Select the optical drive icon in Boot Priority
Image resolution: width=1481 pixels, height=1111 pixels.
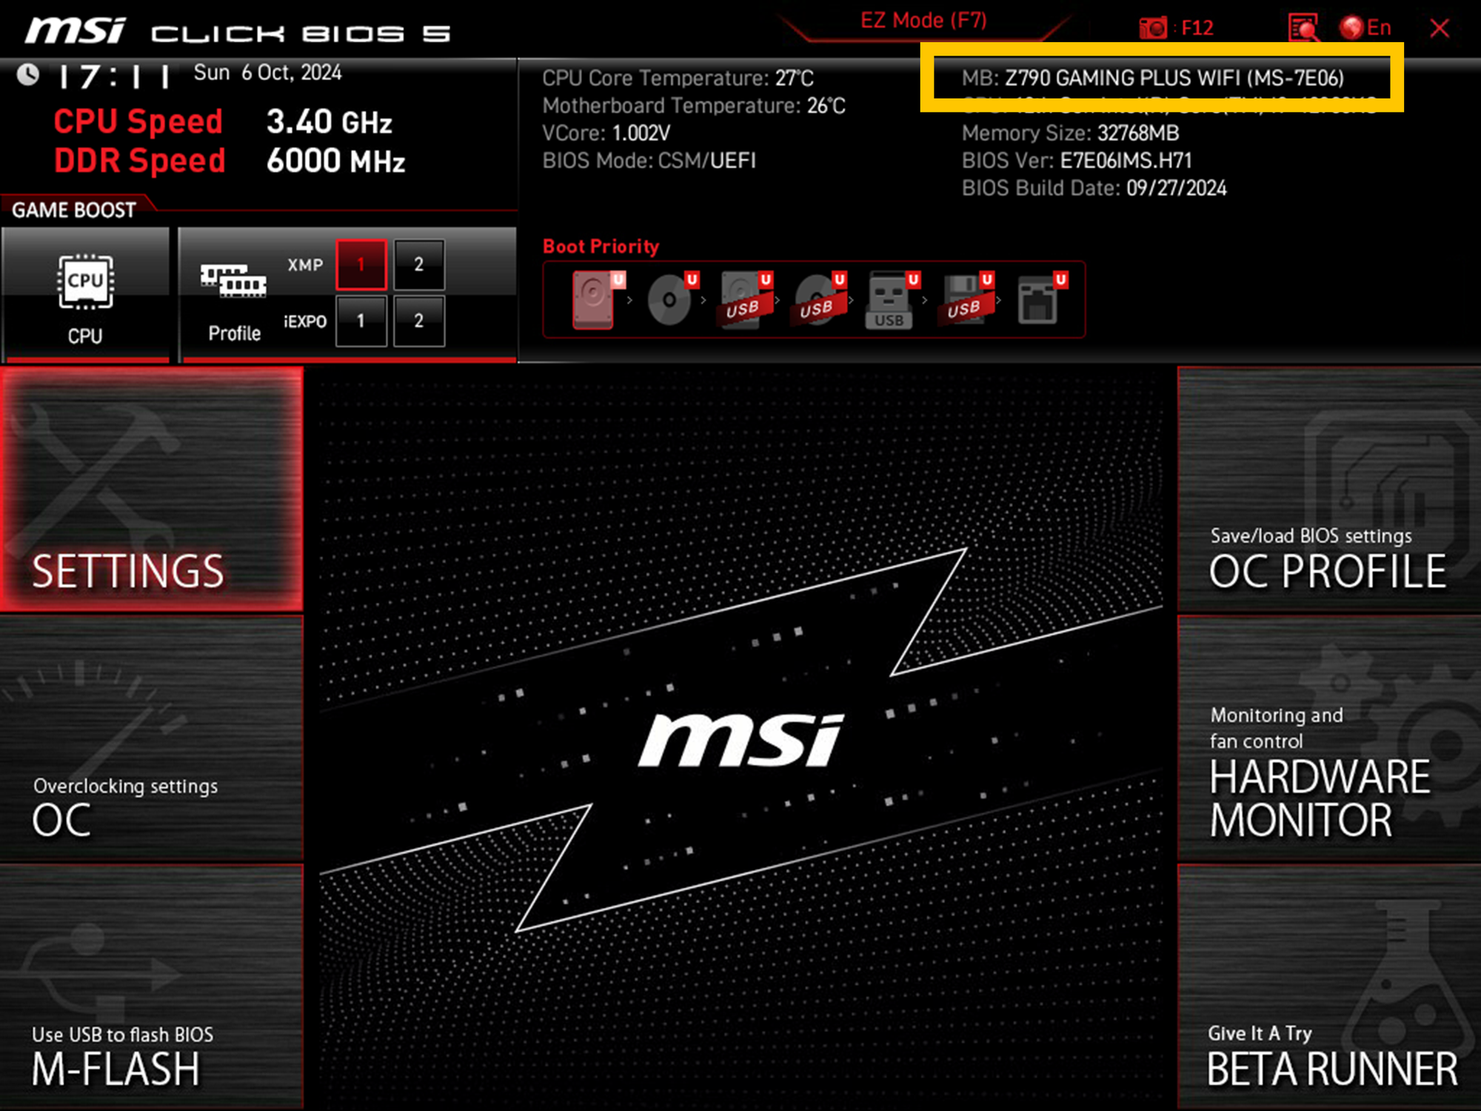[669, 300]
